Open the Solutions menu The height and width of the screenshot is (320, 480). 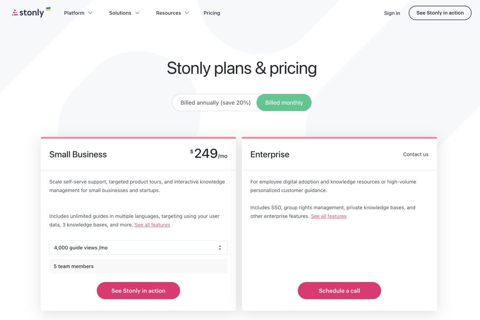coord(120,13)
